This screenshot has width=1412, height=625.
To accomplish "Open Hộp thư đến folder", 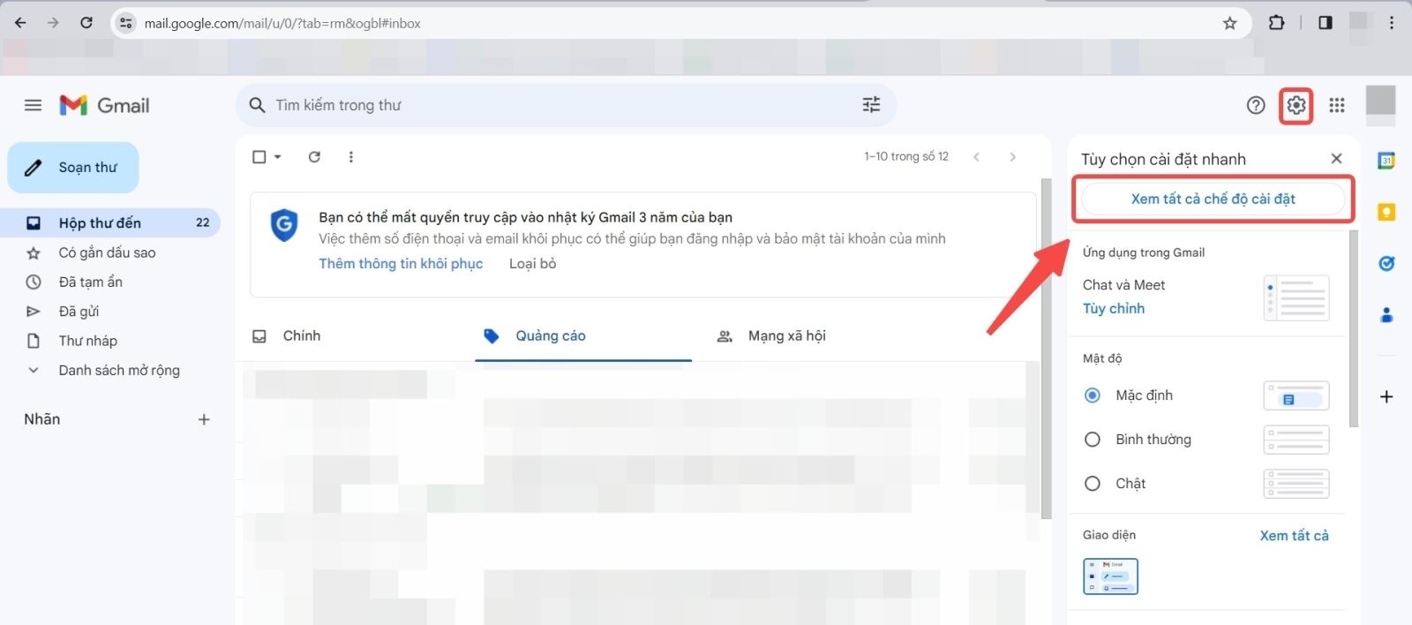I will pyautogui.click(x=110, y=222).
